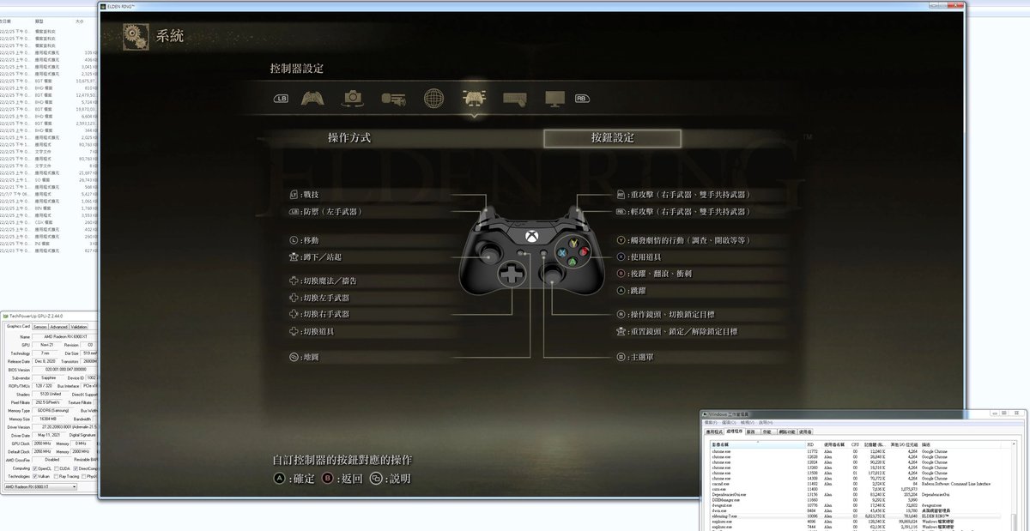Open the Advanced tab in GPU-Z
The height and width of the screenshot is (531, 1030).
pos(58,327)
